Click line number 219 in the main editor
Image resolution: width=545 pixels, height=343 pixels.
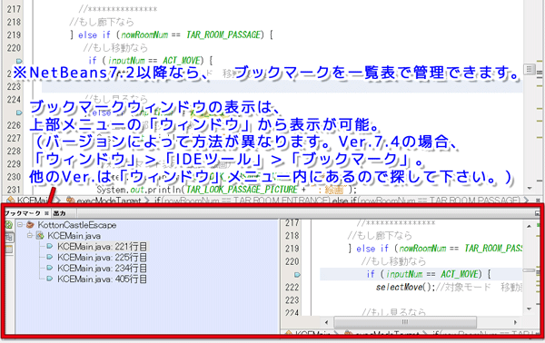(14, 35)
